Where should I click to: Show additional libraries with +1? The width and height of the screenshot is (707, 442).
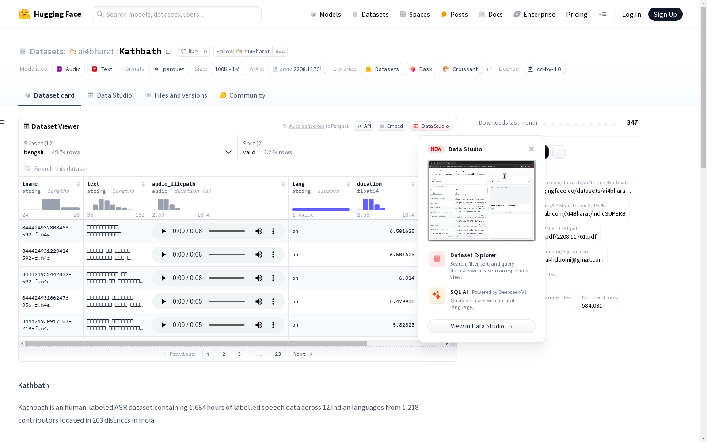point(490,69)
